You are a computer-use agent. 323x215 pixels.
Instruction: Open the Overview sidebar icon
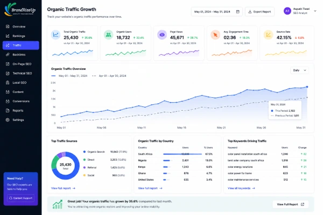8,26
